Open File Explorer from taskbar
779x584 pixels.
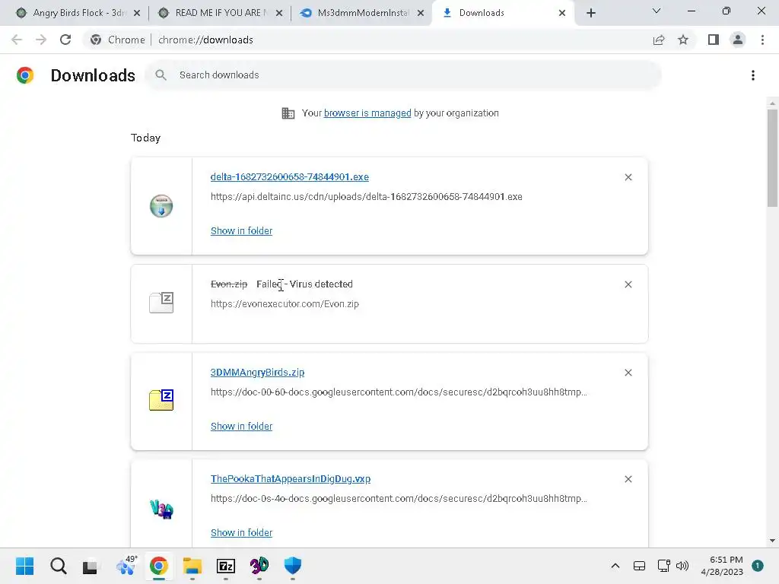point(192,566)
